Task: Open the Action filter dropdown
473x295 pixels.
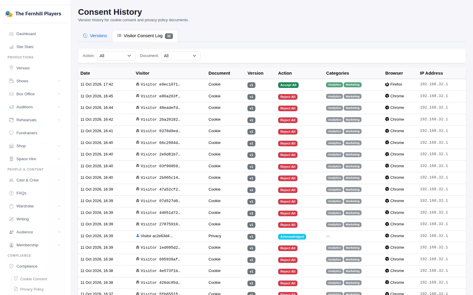Action: [116, 56]
